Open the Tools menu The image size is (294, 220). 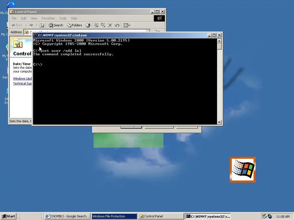click(63, 18)
